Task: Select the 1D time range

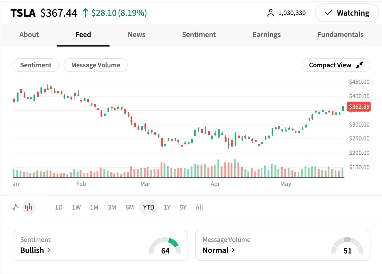Action: coord(59,207)
